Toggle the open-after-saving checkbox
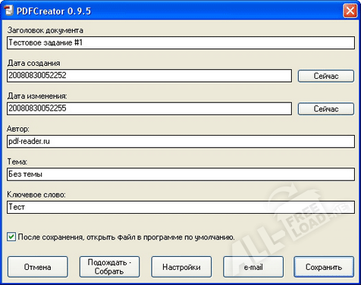 11,236
